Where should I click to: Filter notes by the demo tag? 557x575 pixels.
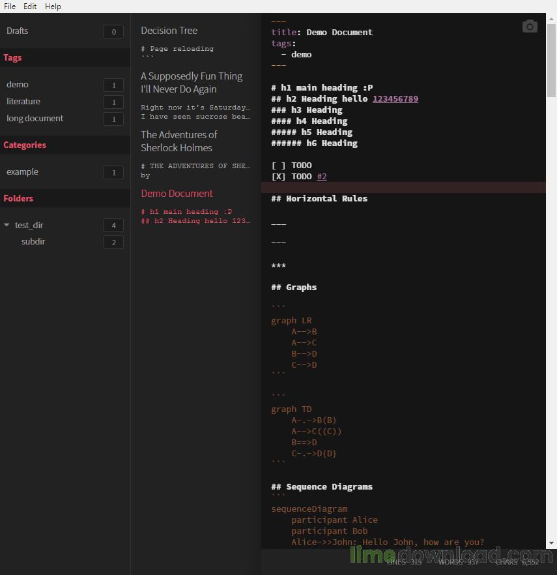point(17,84)
